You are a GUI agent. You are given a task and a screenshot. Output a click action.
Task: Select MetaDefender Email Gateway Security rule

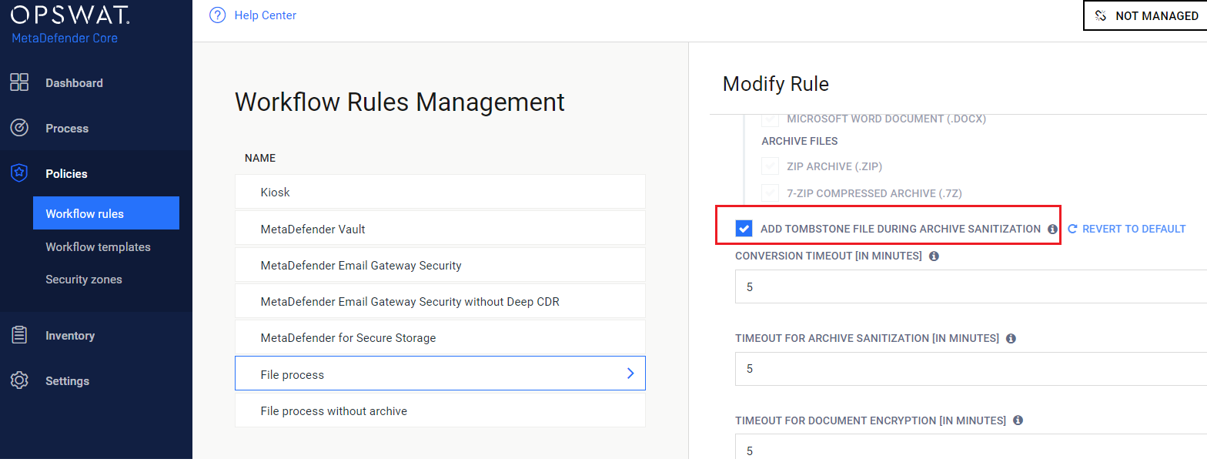point(440,265)
